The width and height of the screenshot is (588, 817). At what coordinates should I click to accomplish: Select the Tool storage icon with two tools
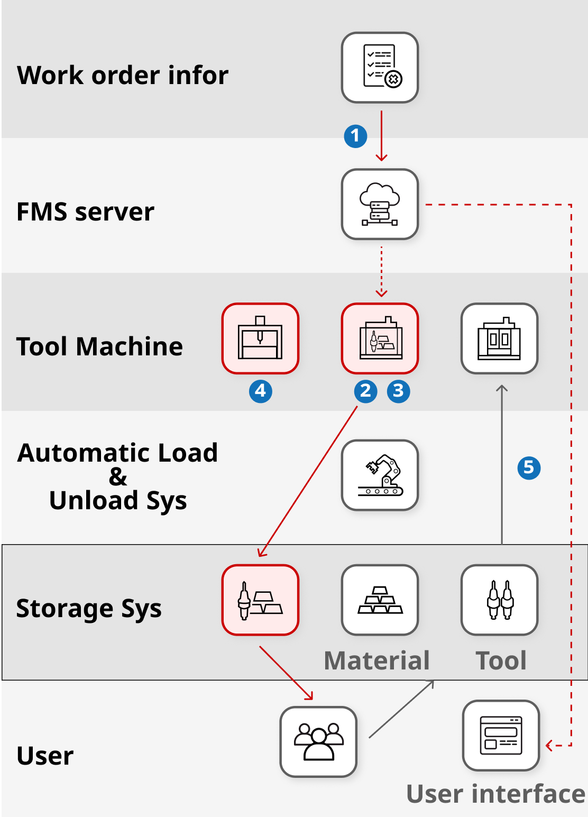[499, 600]
